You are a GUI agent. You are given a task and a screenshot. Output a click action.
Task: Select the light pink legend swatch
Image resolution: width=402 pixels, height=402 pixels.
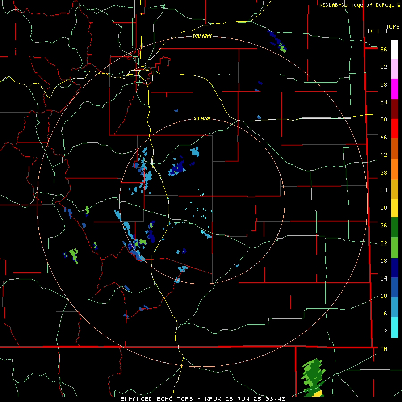coord(394,68)
